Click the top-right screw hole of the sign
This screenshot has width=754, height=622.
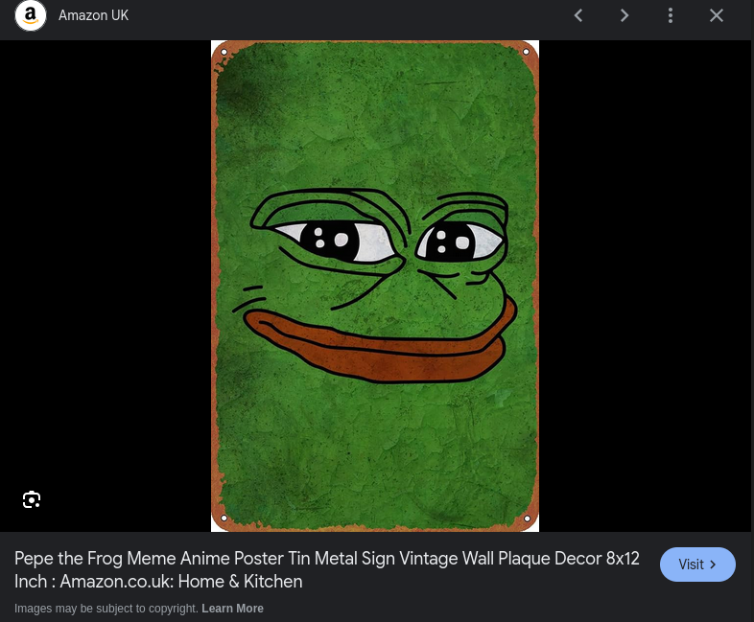[527, 52]
